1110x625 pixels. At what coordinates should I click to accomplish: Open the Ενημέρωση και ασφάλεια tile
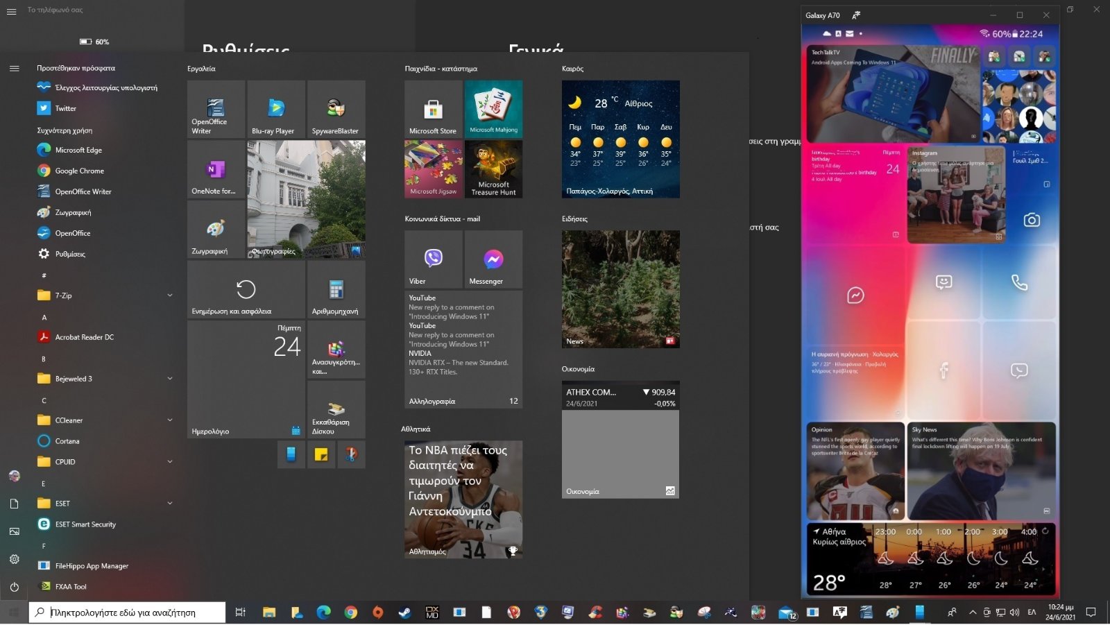[246, 290]
